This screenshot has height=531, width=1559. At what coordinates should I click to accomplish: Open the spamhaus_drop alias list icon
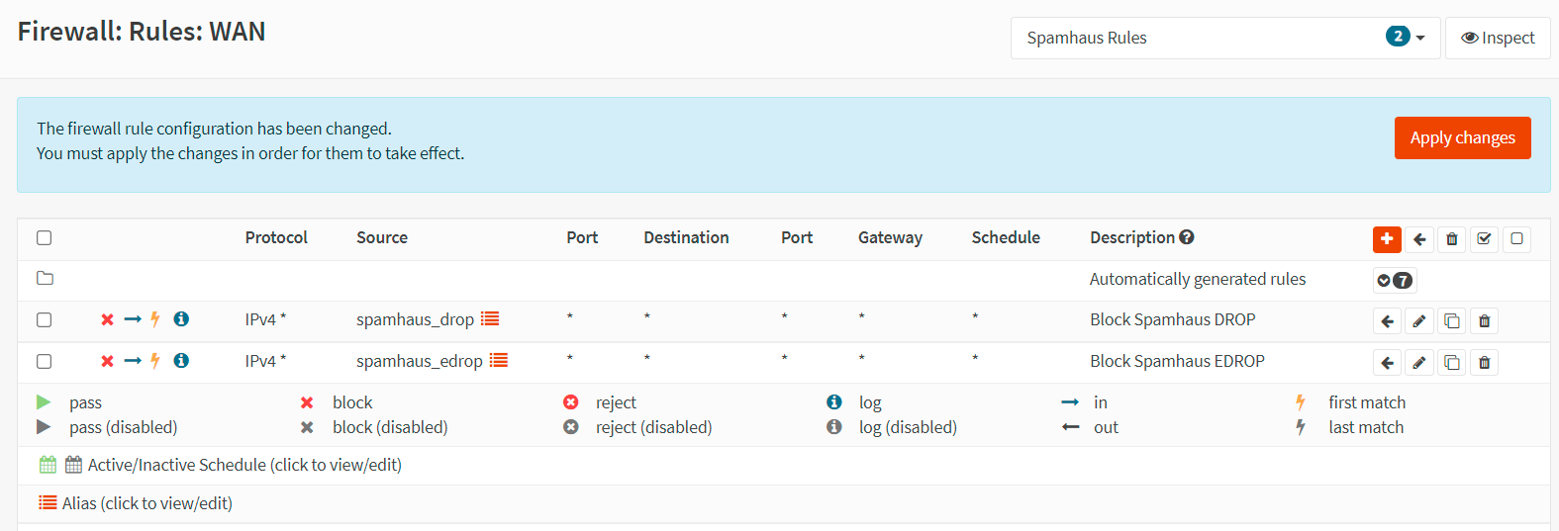[x=490, y=318]
